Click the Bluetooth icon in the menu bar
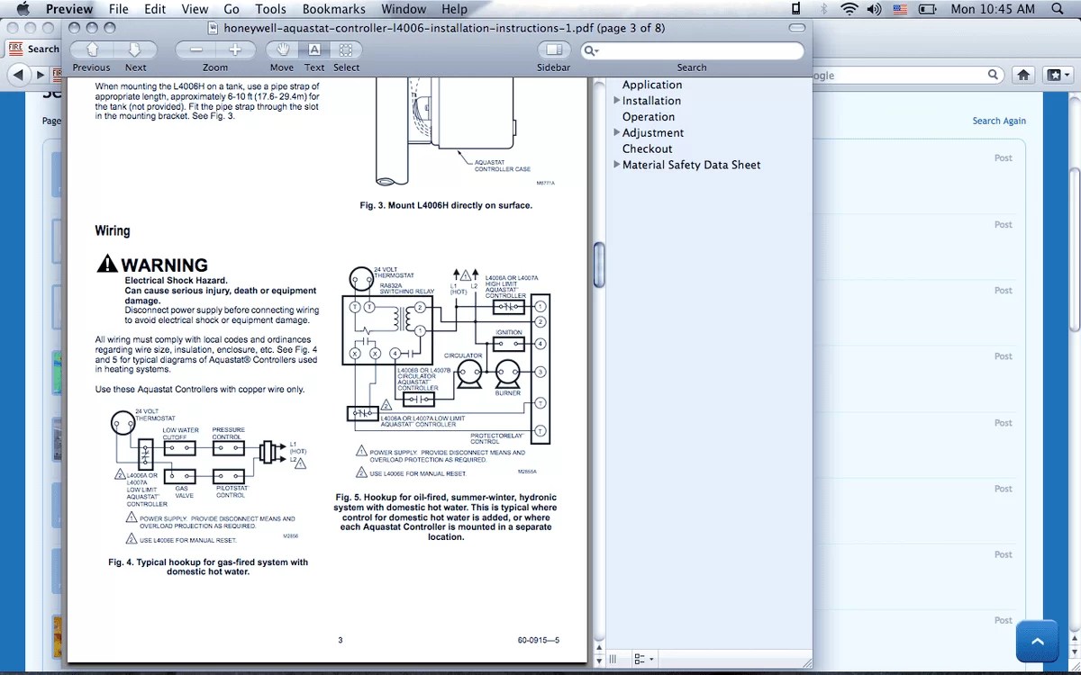Image resolution: width=1081 pixels, height=675 pixels. [822, 9]
